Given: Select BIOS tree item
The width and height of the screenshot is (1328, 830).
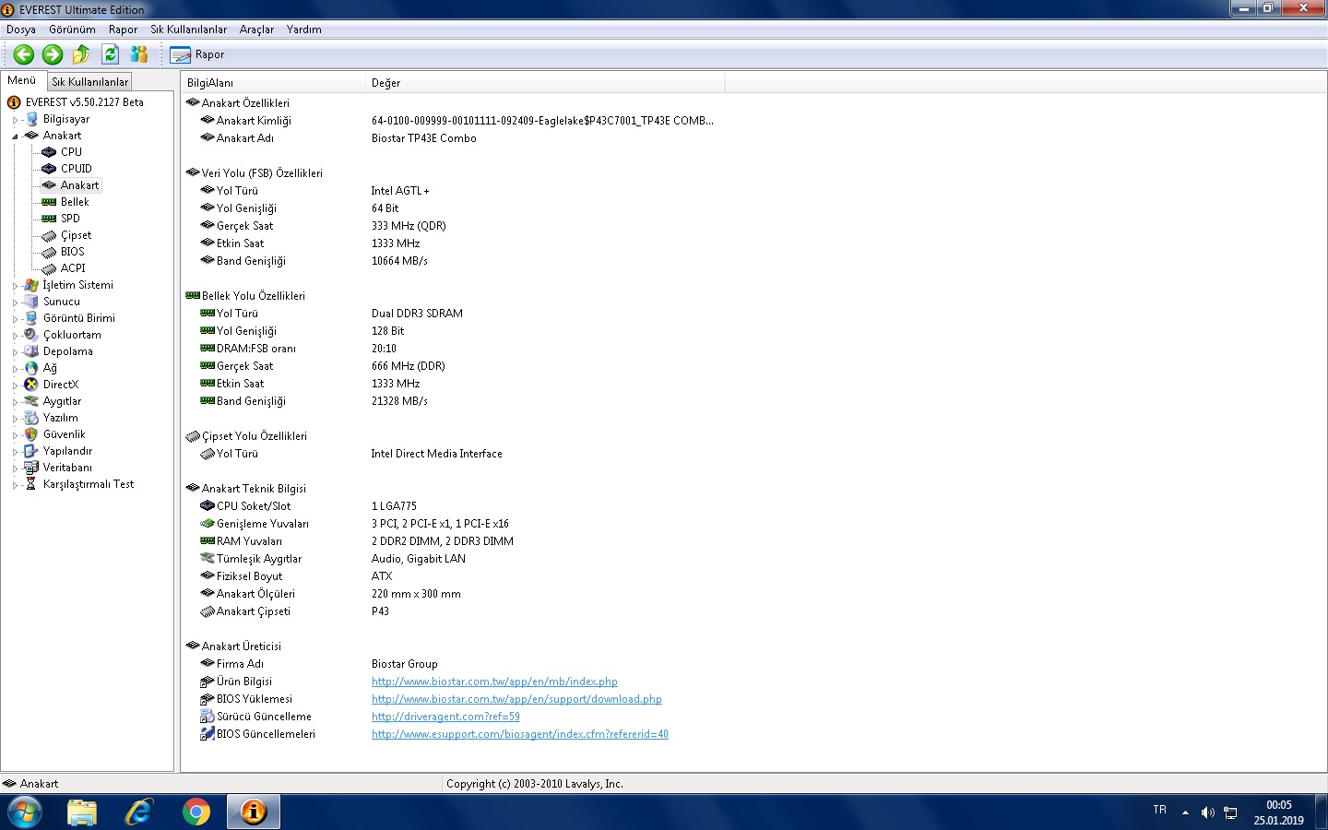Looking at the screenshot, I should point(73,252).
